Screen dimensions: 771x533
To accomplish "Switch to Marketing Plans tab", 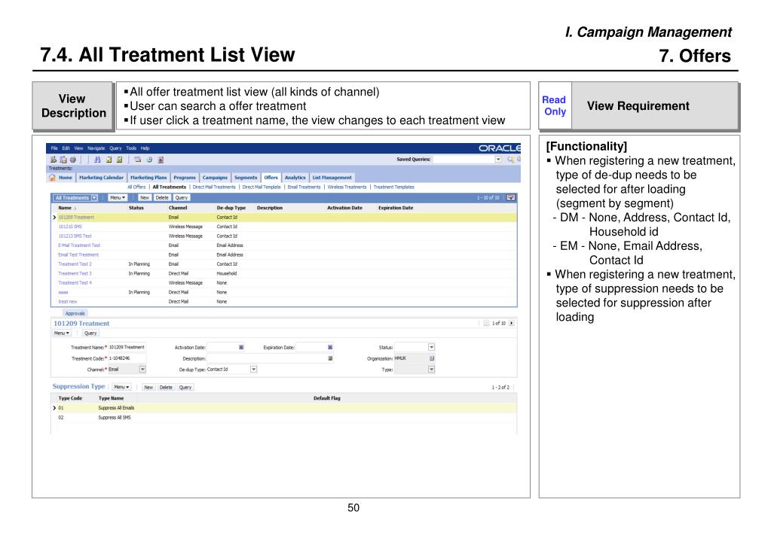I will tap(148, 178).
